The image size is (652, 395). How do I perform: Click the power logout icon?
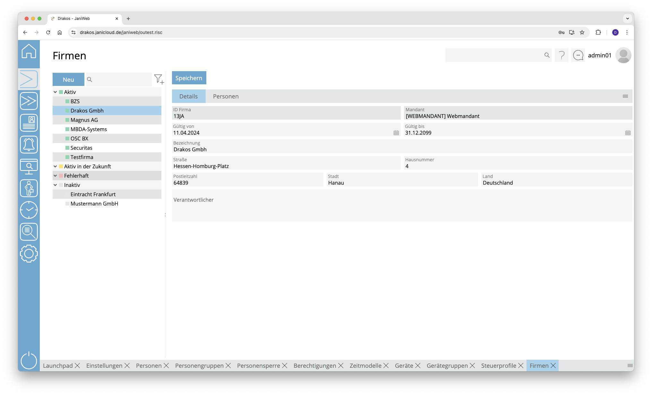pos(29,360)
